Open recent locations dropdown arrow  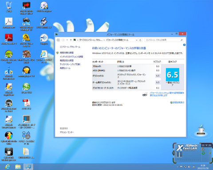(x=67, y=40)
